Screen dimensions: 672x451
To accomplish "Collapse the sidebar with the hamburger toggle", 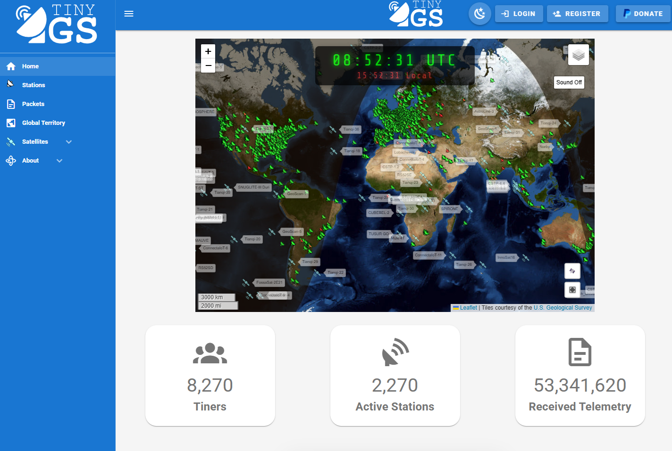I will (128, 14).
